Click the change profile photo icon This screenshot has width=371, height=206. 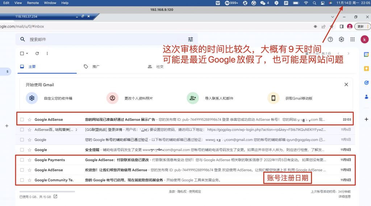[112, 98]
